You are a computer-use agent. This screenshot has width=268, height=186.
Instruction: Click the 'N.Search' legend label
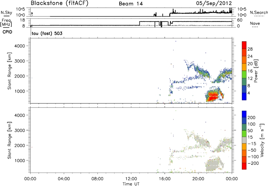click(259, 12)
